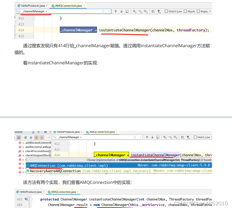The image size is (232, 208).
Task: Toggle show inherited members in Structure toolbar
Action: 26,138
